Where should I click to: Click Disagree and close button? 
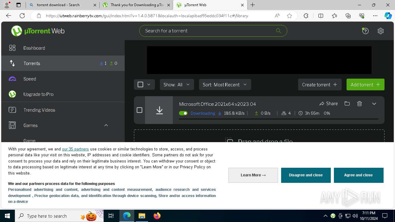(306, 175)
